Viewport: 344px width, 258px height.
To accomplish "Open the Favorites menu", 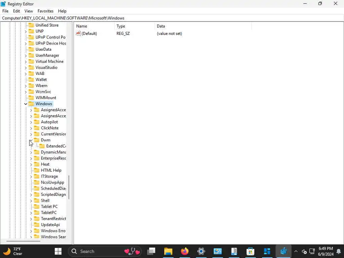I will [45, 11].
